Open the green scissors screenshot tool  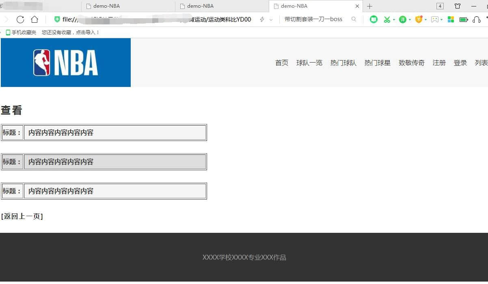pyautogui.click(x=387, y=20)
